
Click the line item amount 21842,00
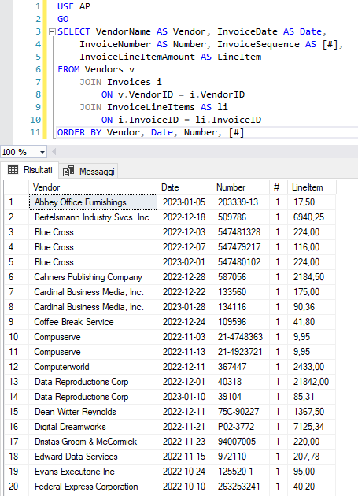[x=312, y=382]
